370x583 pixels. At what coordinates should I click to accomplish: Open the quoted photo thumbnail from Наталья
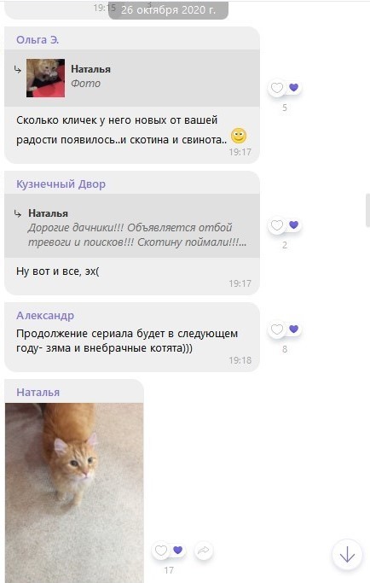click(x=45, y=78)
